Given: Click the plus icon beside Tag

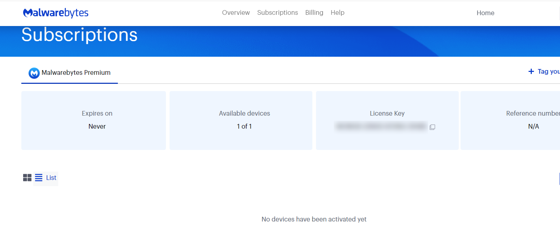Looking at the screenshot, I should click(x=531, y=72).
